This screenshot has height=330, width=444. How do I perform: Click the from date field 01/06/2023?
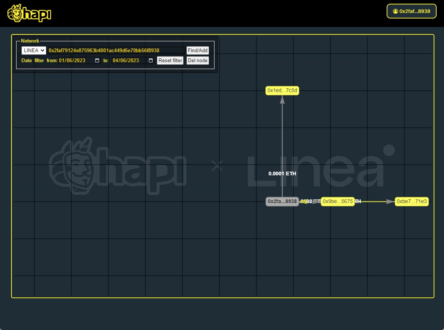(x=79, y=60)
